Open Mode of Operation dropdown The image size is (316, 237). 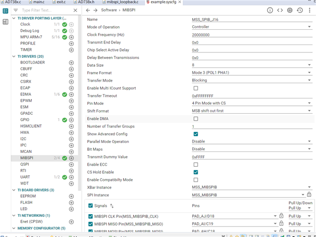[x=252, y=27]
